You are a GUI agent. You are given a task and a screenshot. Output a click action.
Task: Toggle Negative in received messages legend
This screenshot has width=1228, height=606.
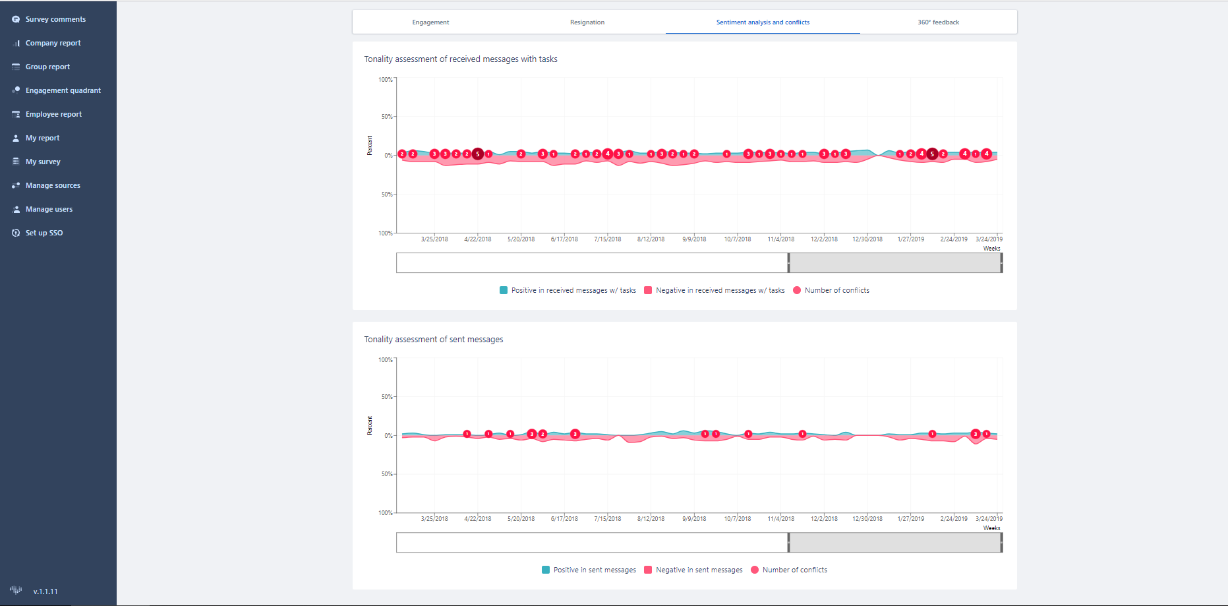coord(714,290)
